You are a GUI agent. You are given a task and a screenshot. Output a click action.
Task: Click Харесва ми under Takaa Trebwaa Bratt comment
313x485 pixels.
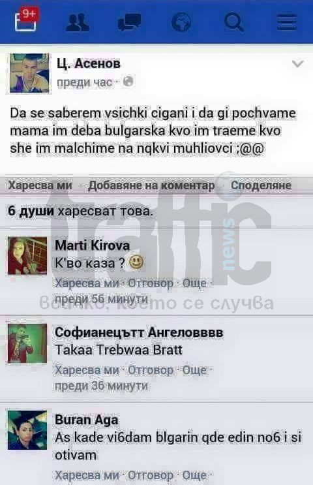(87, 369)
